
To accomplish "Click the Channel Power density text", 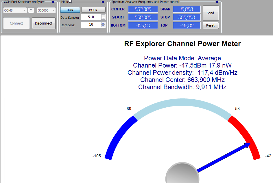I will tap(182, 73).
